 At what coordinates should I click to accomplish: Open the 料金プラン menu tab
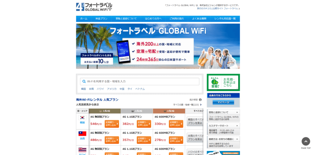(101, 19)
